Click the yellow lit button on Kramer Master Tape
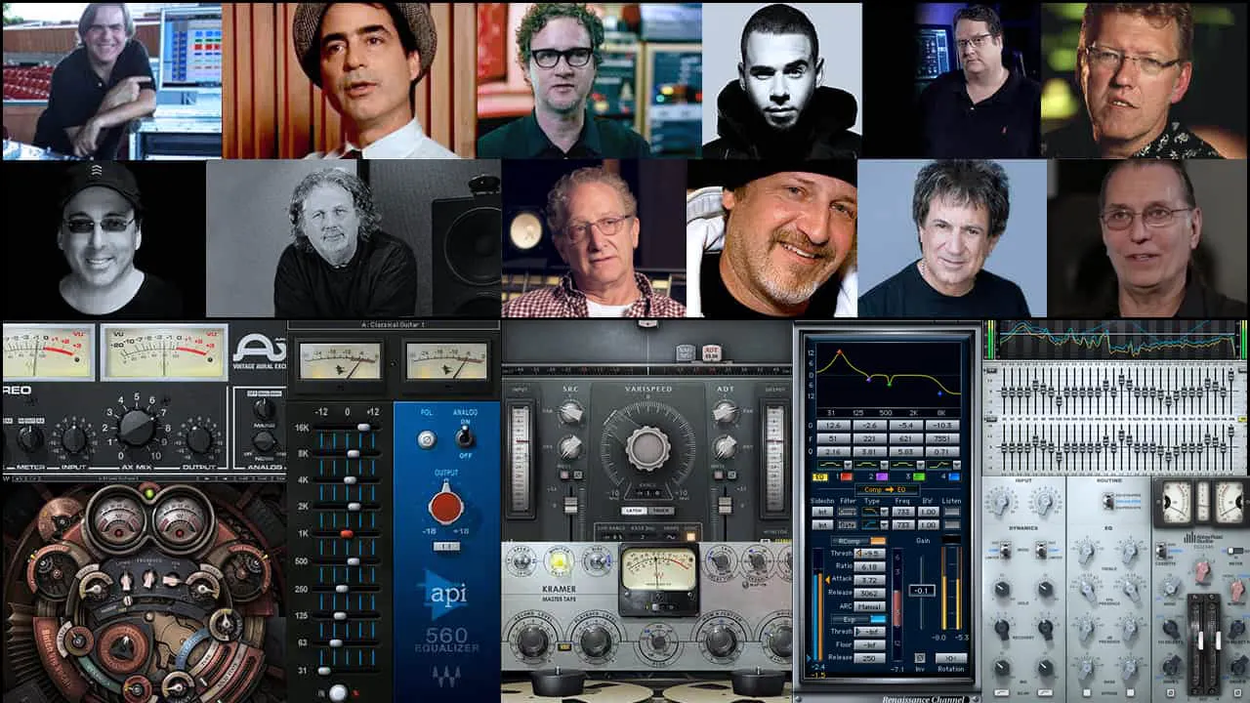Viewport: 1250px width, 703px height. [559, 560]
